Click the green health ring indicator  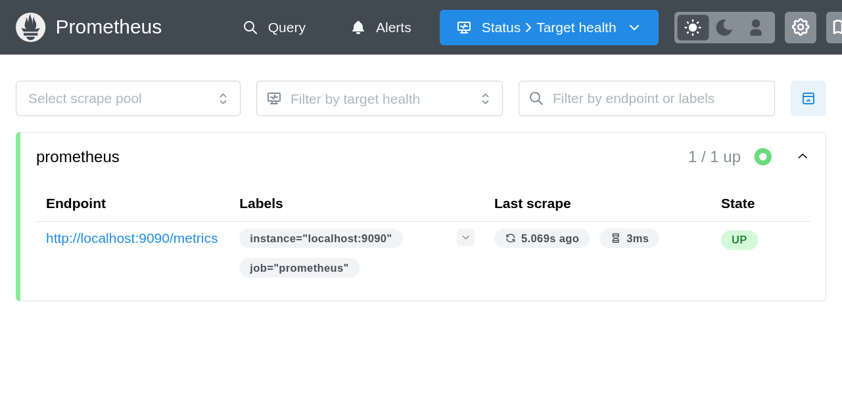pos(763,157)
